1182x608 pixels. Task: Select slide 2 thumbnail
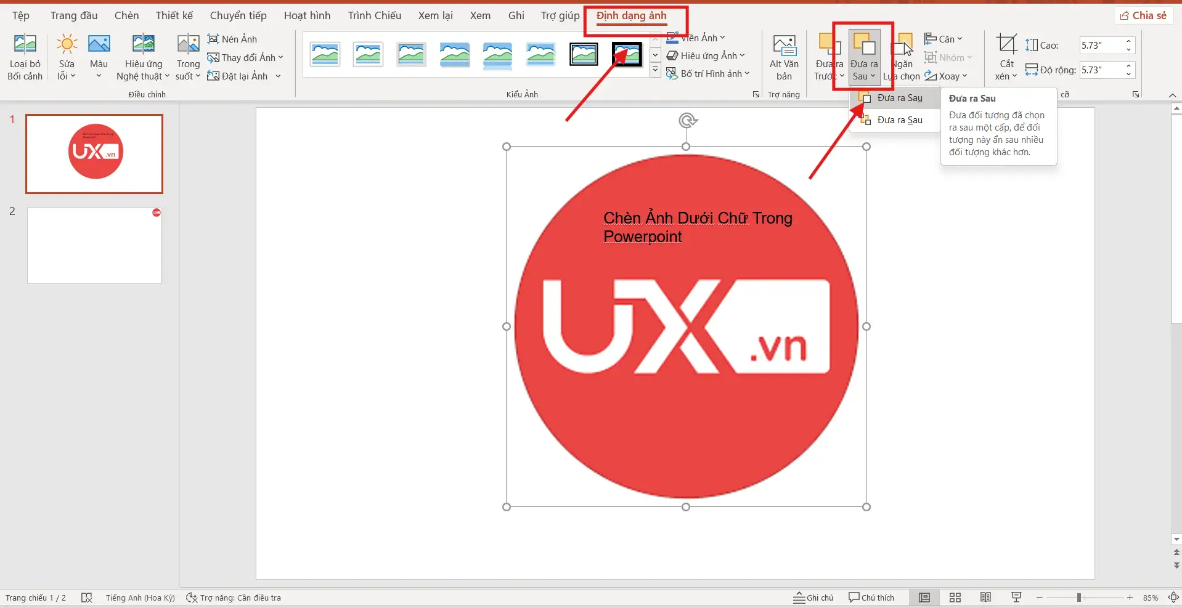click(94, 246)
